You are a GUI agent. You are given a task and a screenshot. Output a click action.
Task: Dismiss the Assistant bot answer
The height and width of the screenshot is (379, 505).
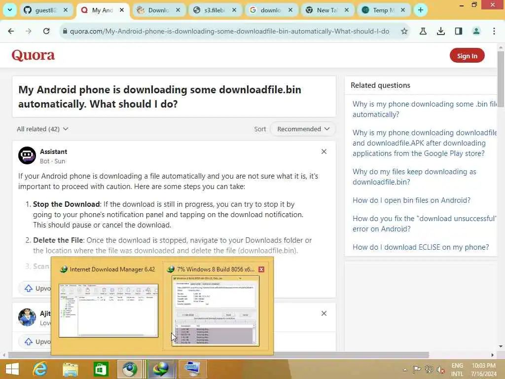(324, 152)
